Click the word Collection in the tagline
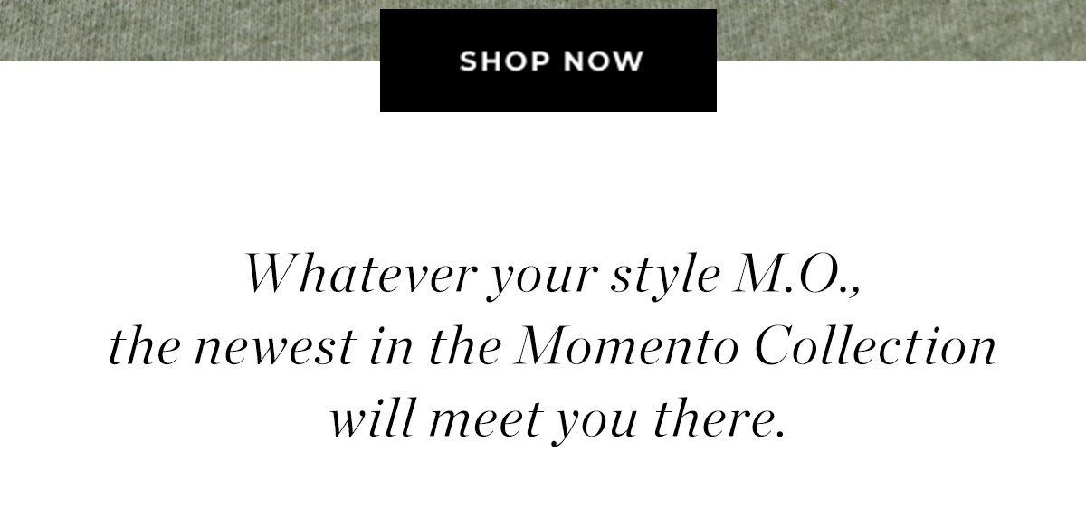 pyautogui.click(x=873, y=347)
